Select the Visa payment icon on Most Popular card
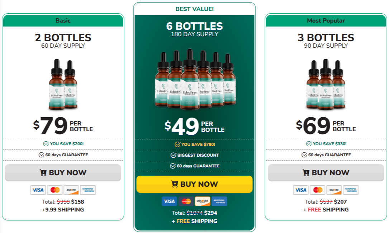 coord(300,190)
